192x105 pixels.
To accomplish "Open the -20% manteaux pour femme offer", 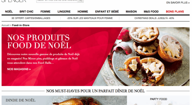I will coord(90,18).
